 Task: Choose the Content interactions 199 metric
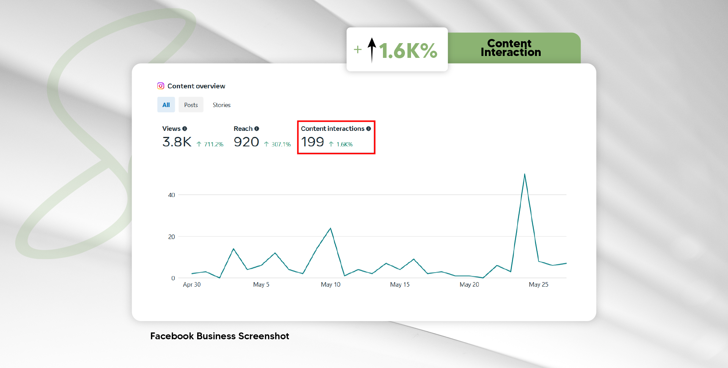click(312, 142)
